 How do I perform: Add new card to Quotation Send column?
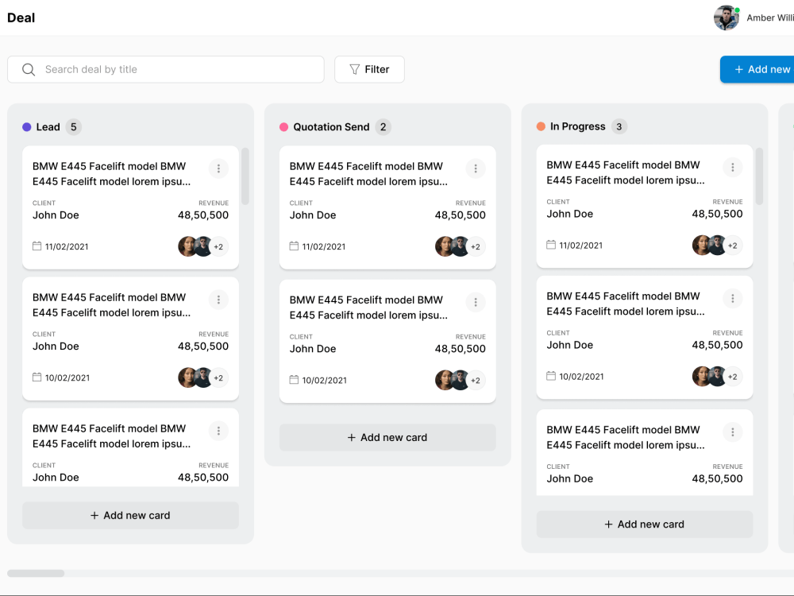[x=387, y=437]
